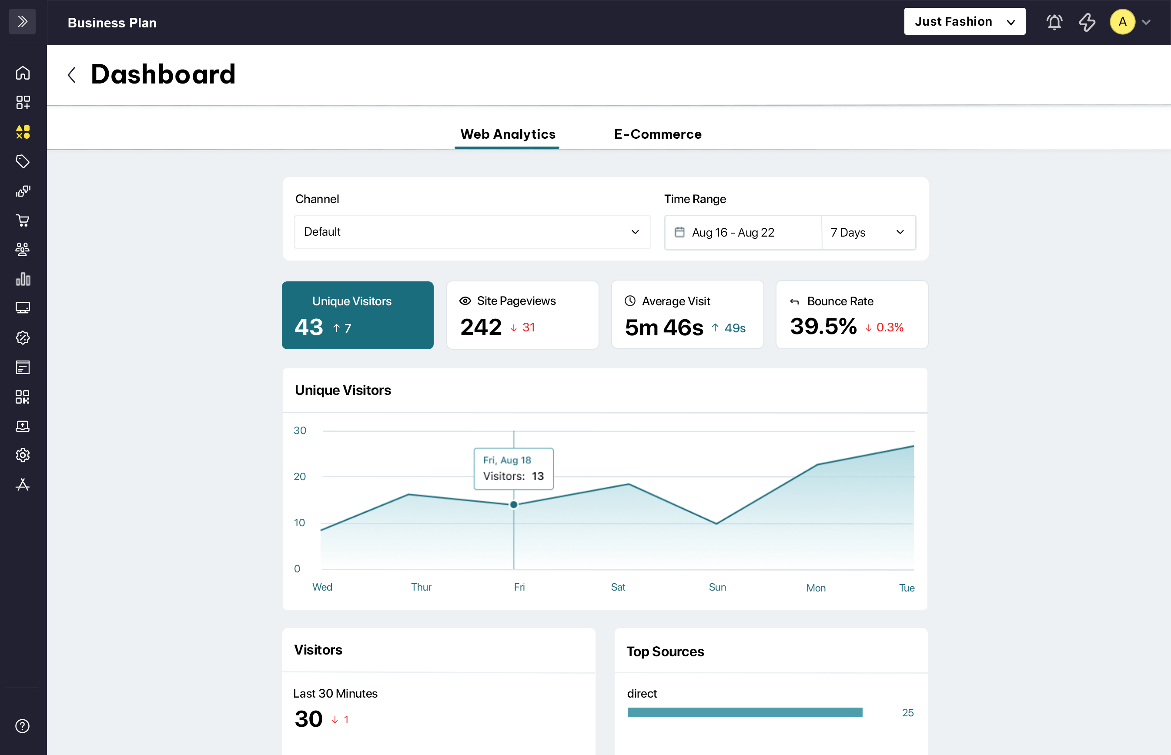Click the customers group sidebar icon
The image size is (1171, 755).
click(x=23, y=250)
